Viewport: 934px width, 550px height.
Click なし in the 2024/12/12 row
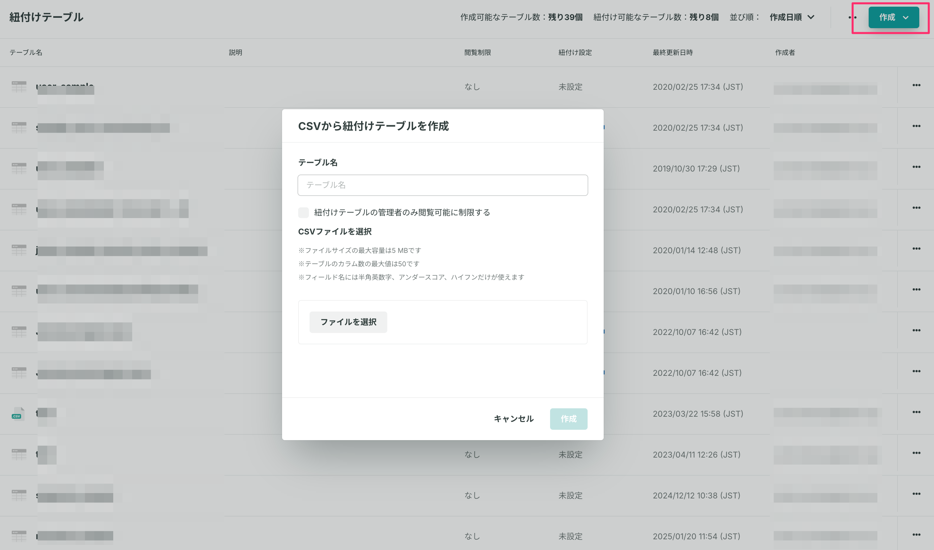click(x=472, y=495)
